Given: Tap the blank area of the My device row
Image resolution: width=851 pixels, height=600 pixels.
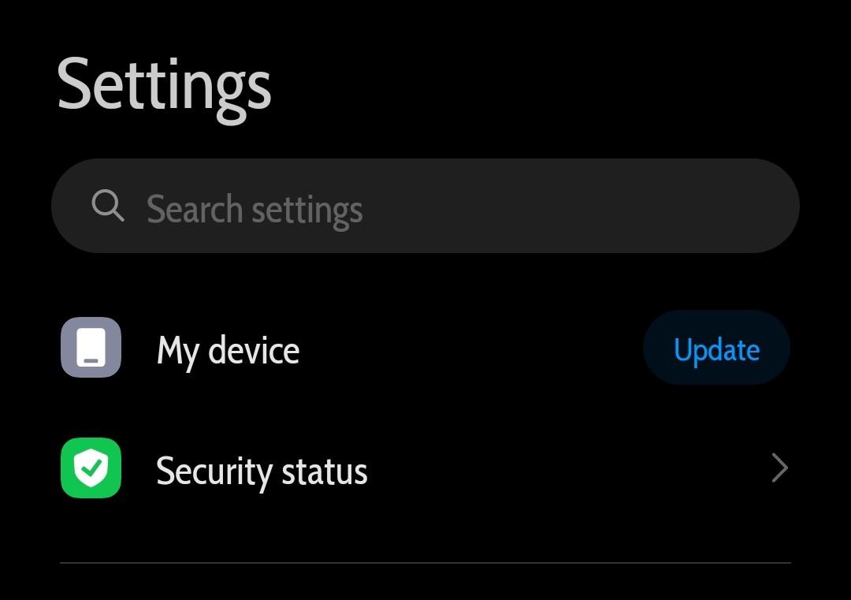Looking at the screenshot, I should pos(473,348).
